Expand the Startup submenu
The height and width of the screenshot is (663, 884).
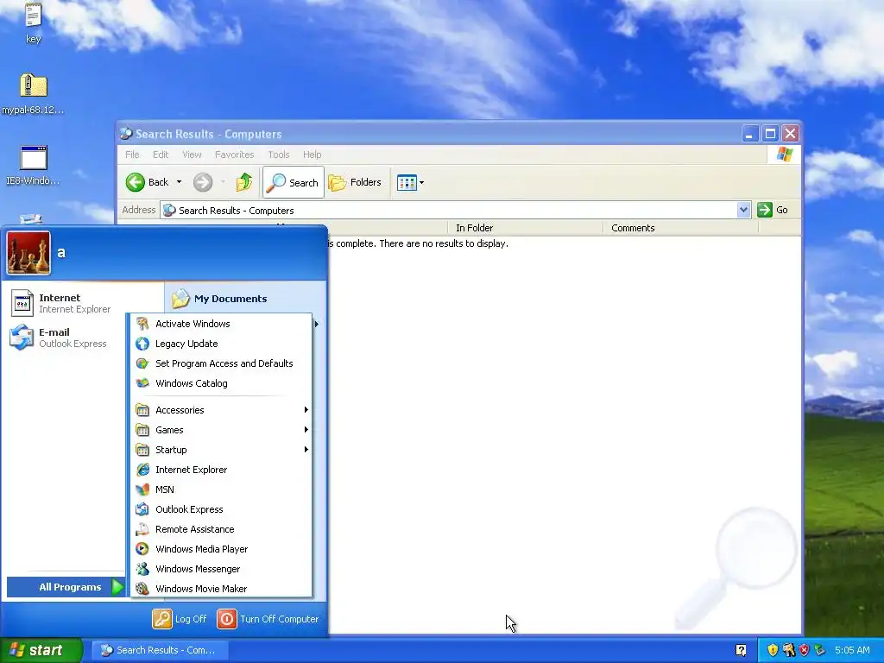pyautogui.click(x=221, y=449)
